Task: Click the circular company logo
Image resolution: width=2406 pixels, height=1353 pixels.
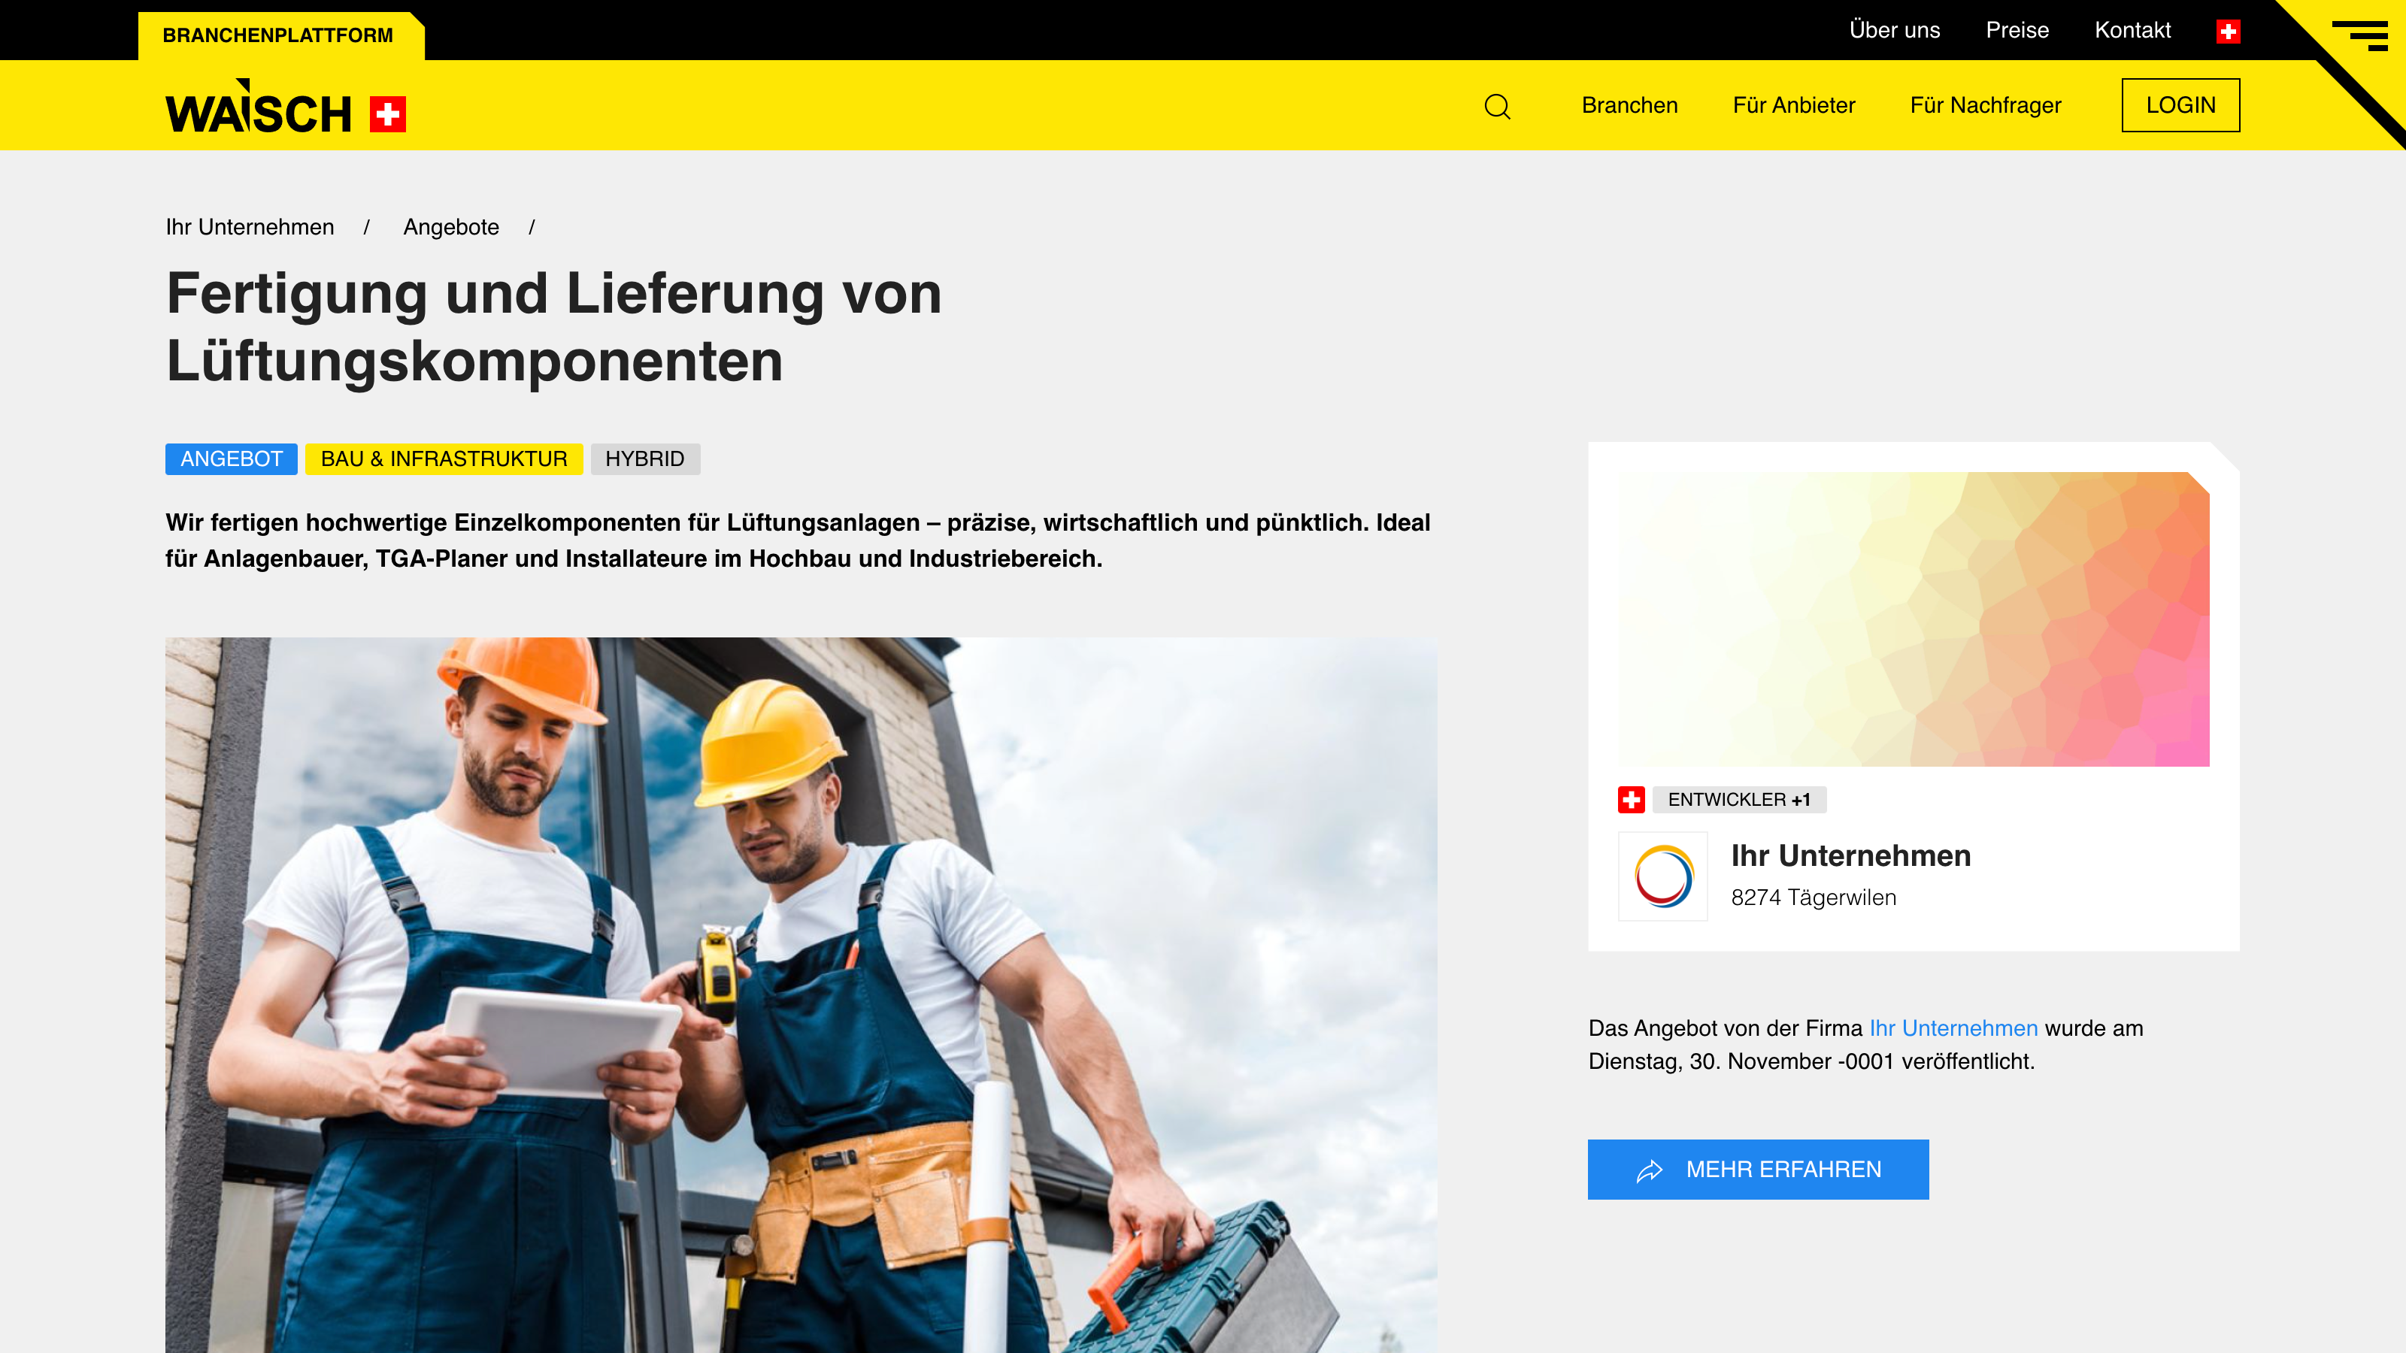Action: pos(1662,876)
